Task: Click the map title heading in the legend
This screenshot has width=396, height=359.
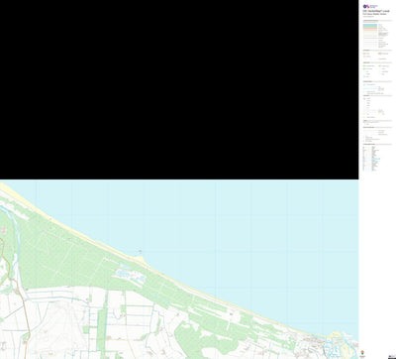Action: coord(375,11)
